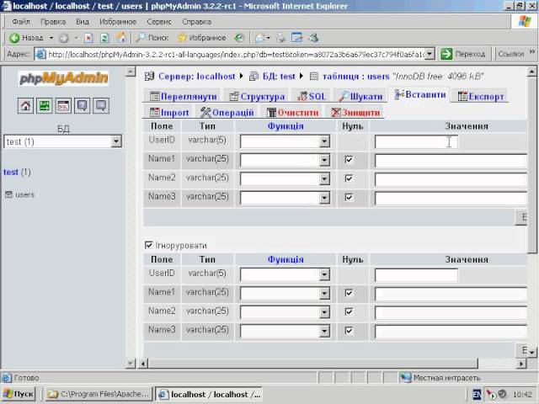Open Функція dropdown for second UserID row
The width and height of the screenshot is (539, 404).
286,274
